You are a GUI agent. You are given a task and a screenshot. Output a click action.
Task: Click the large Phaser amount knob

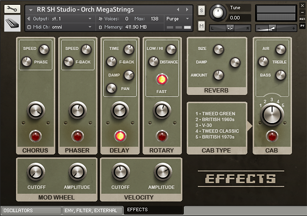(78, 110)
